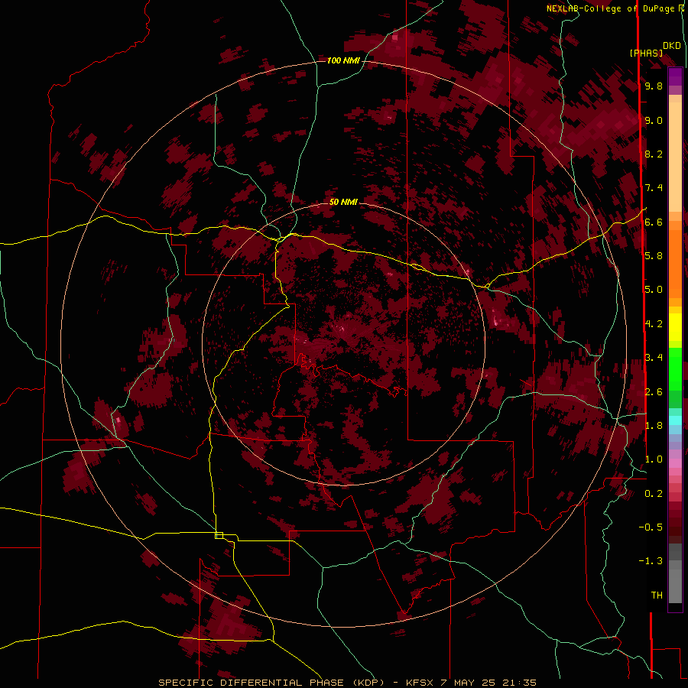Viewport: 688px width, 688px height.
Task: Click the 1.0 value on color scale
Action: pos(654,459)
